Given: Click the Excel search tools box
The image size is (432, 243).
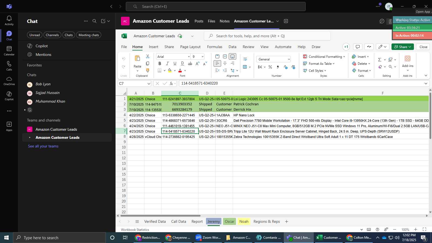Looking at the screenshot, I should click(x=267, y=36).
